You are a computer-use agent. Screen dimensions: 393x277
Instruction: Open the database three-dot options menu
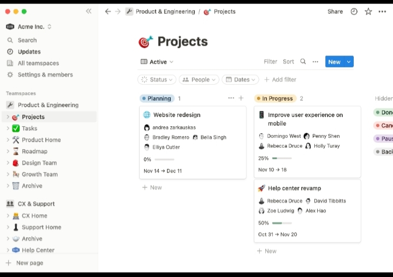(x=315, y=62)
